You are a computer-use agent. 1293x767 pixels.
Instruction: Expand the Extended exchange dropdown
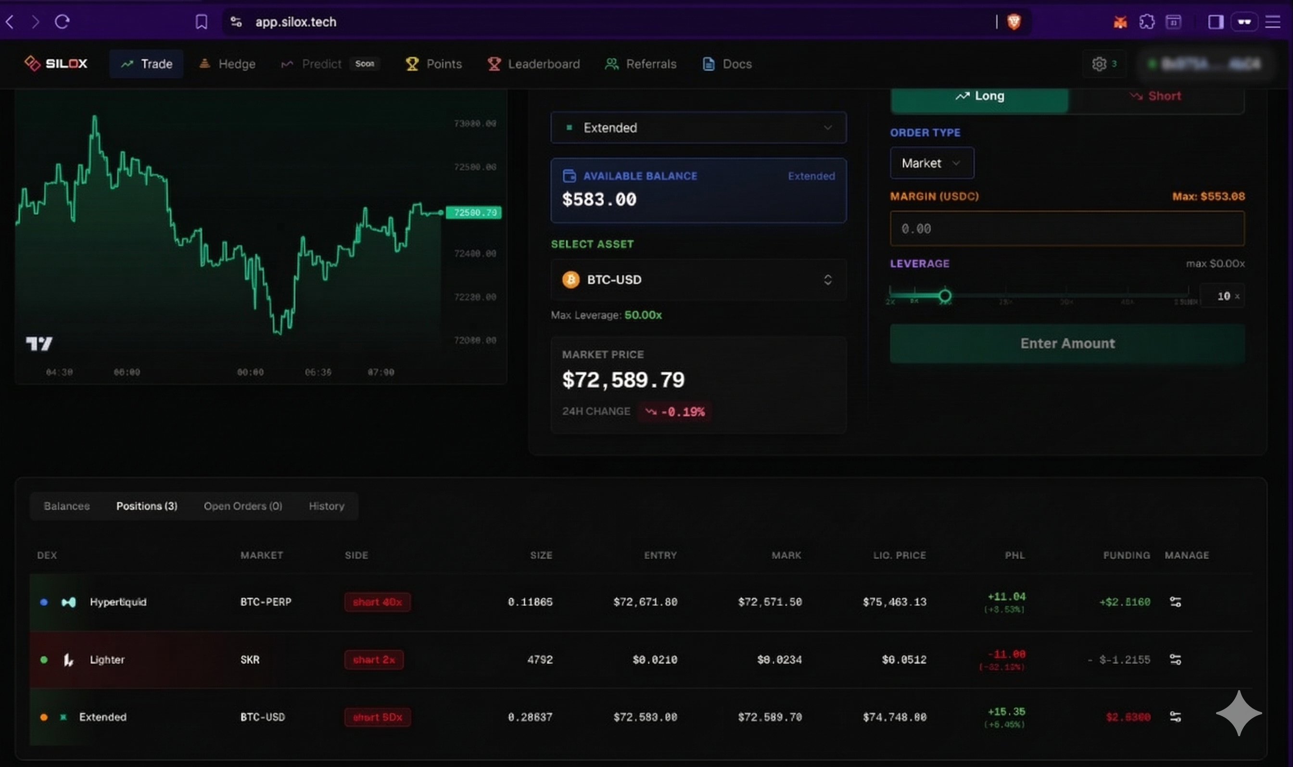pyautogui.click(x=698, y=128)
